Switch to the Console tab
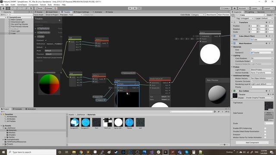 click(x=17, y=109)
